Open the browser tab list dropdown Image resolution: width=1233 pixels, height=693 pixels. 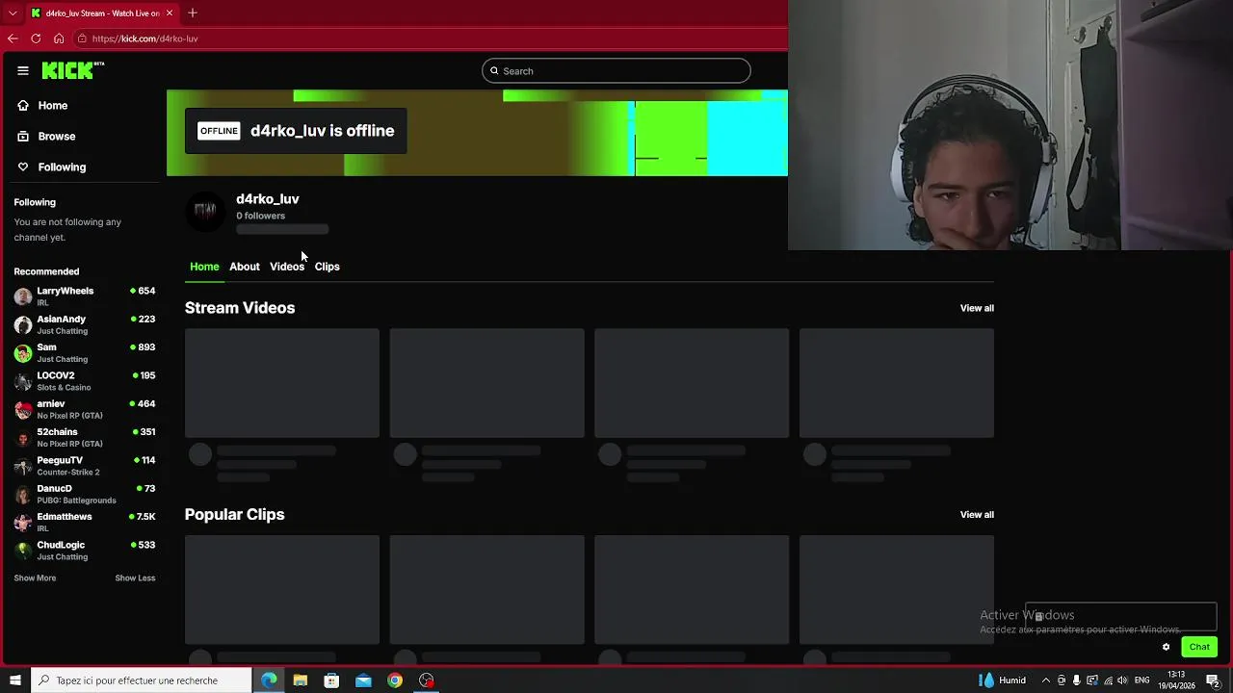coord(13,13)
